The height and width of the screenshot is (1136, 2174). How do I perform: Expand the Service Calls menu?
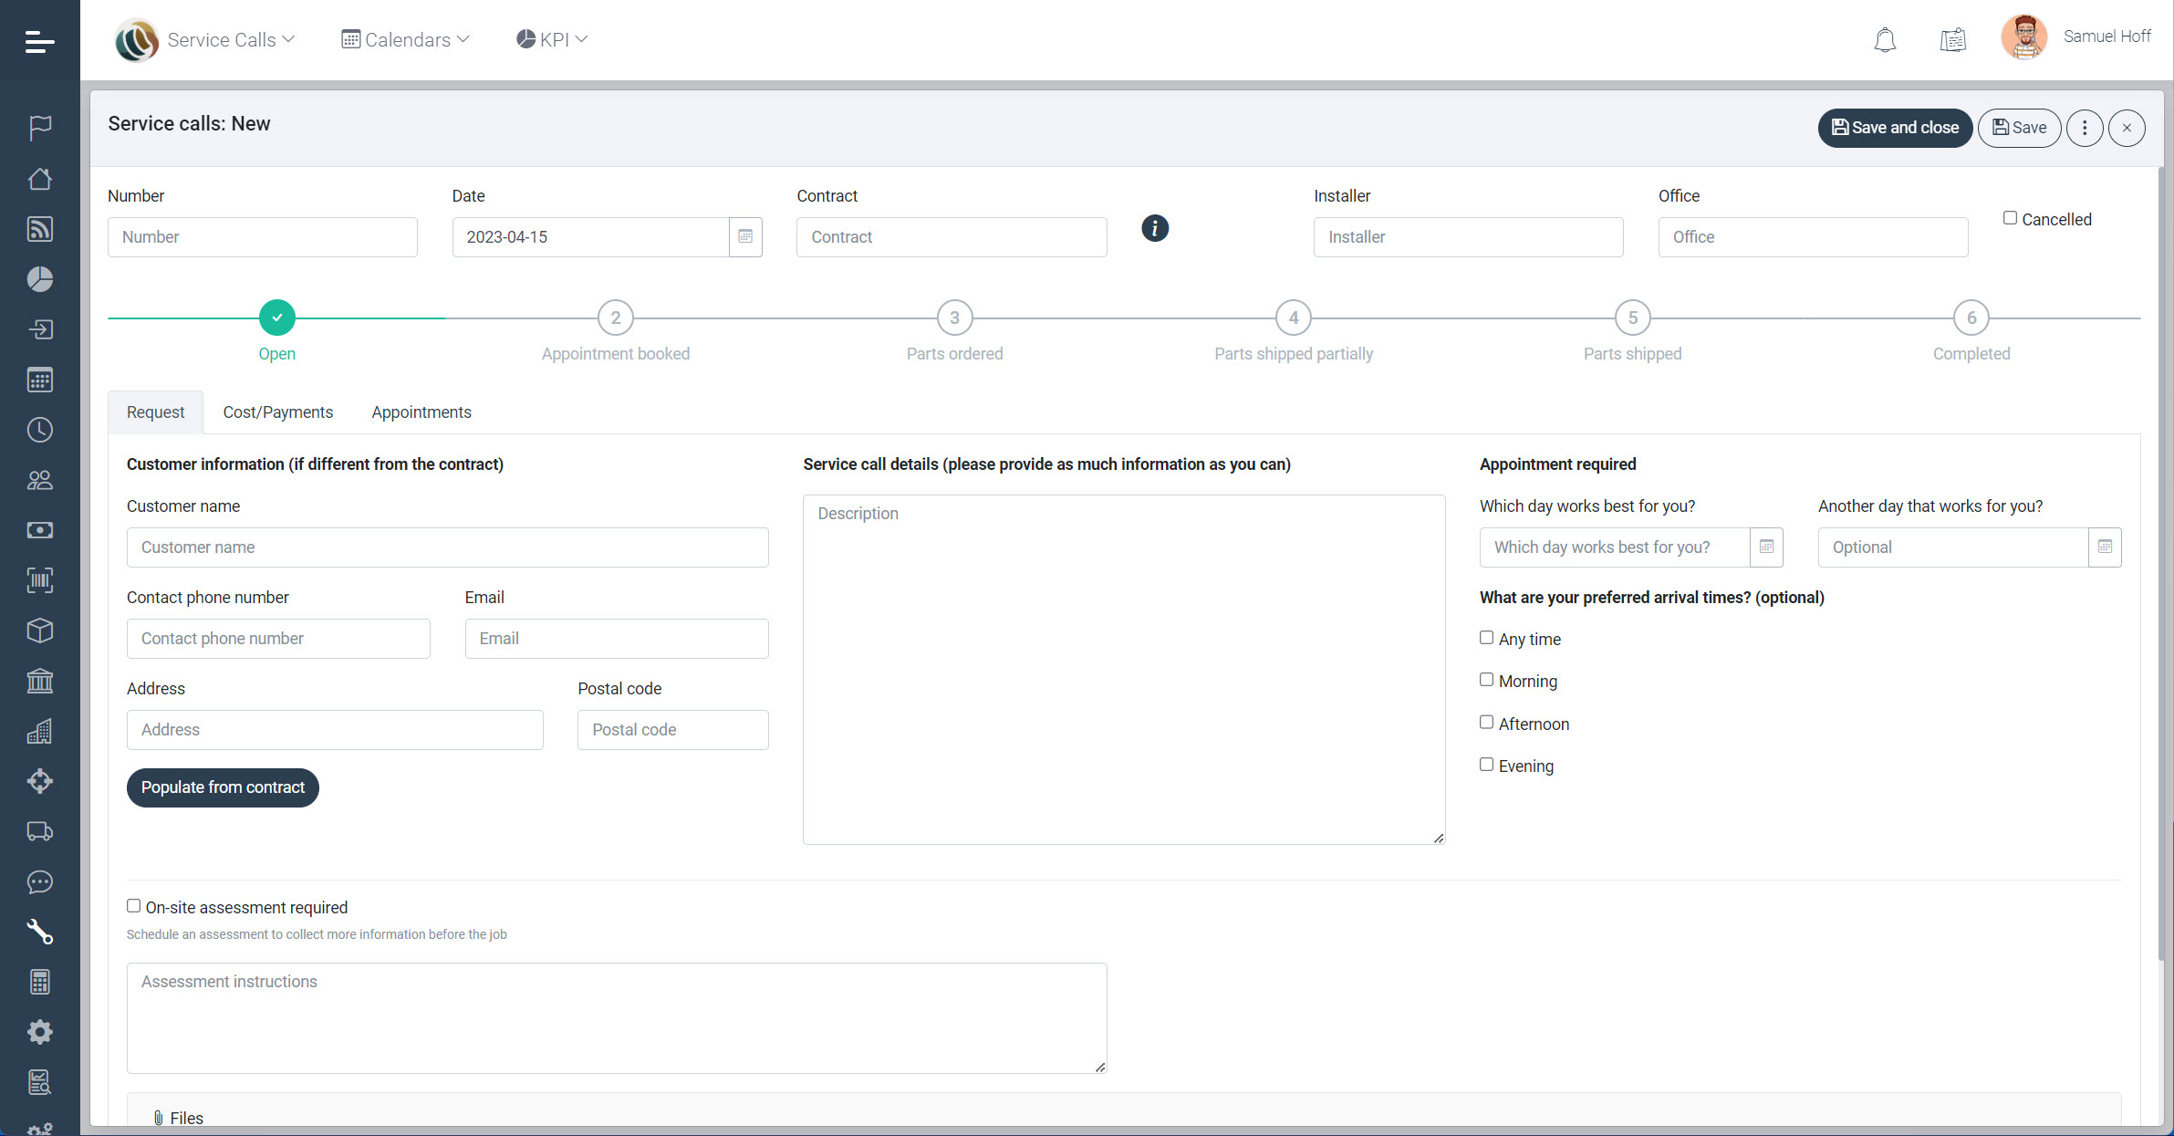tap(231, 39)
